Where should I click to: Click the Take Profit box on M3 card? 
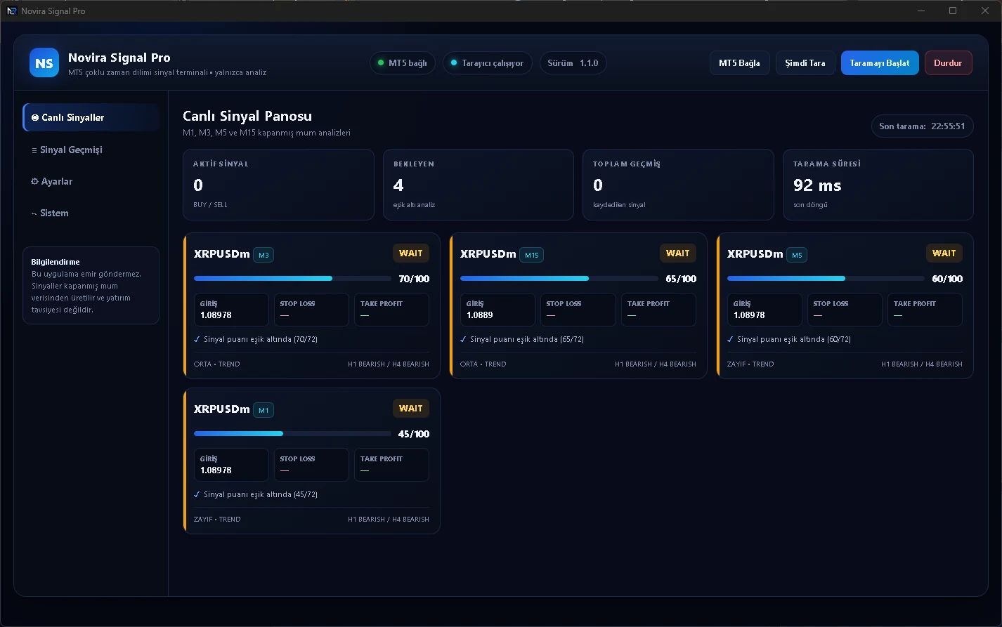click(x=391, y=310)
